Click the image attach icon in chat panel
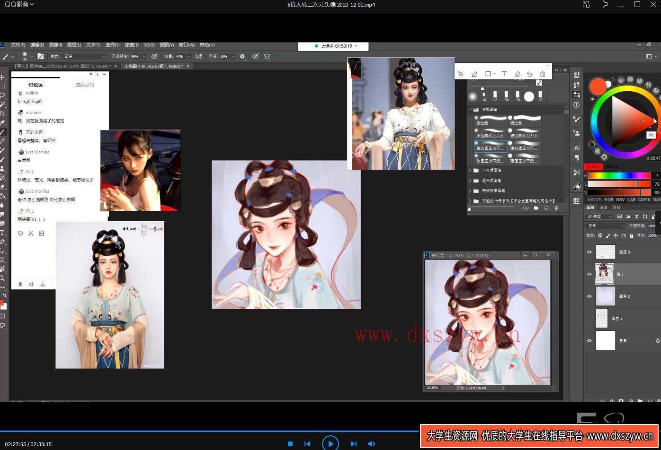This screenshot has width=661, height=450. (x=42, y=233)
